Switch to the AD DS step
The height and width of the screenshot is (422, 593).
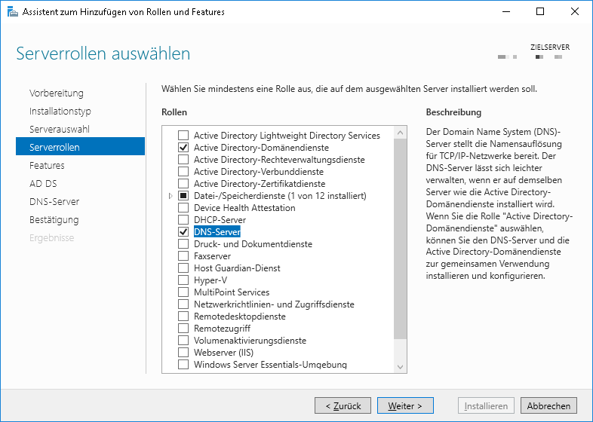[x=43, y=183]
